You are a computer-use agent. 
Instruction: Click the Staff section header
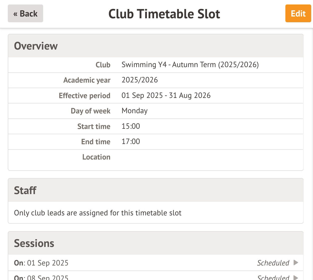point(25,191)
